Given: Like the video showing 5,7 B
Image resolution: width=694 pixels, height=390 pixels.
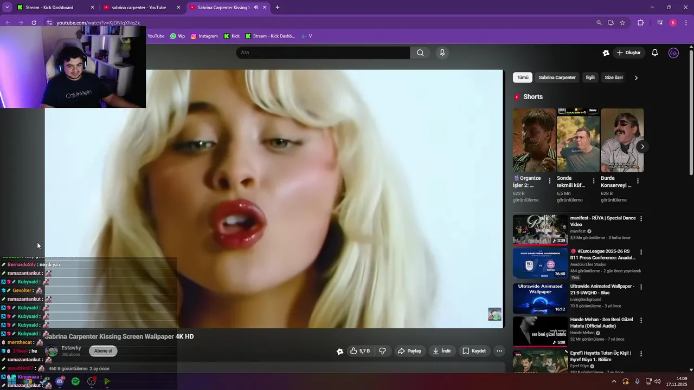Looking at the screenshot, I should coord(360,351).
